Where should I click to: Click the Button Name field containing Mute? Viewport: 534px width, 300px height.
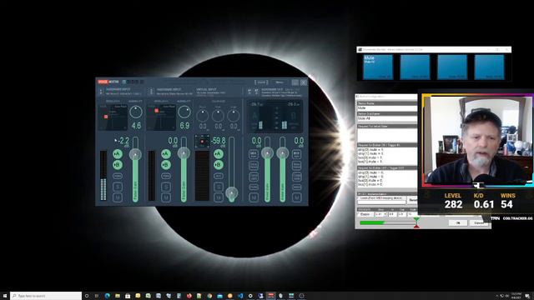386,107
